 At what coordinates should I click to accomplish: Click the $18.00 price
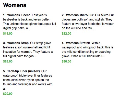click(8, 34)
